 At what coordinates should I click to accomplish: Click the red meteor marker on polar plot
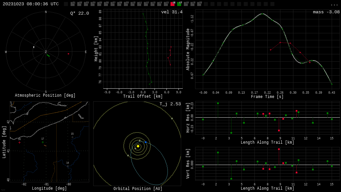pos(68,54)
